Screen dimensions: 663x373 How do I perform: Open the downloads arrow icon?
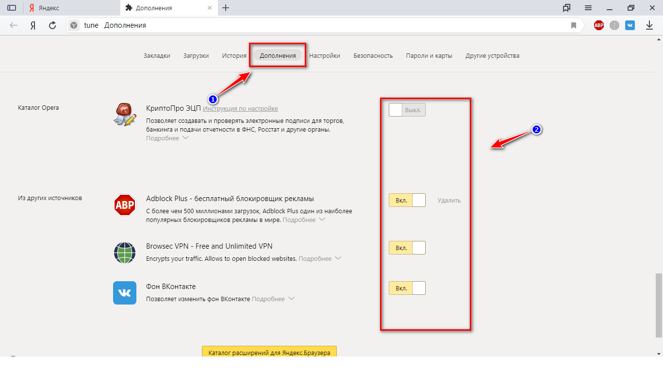[x=649, y=25]
